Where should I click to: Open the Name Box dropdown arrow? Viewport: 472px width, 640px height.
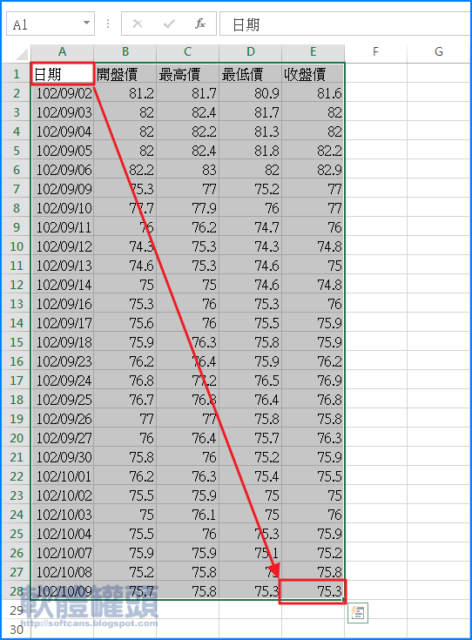pos(86,23)
